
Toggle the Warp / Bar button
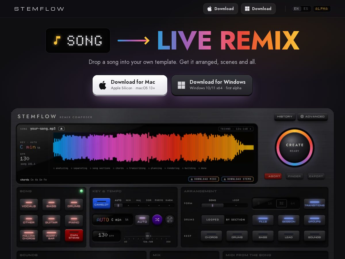tap(51, 236)
